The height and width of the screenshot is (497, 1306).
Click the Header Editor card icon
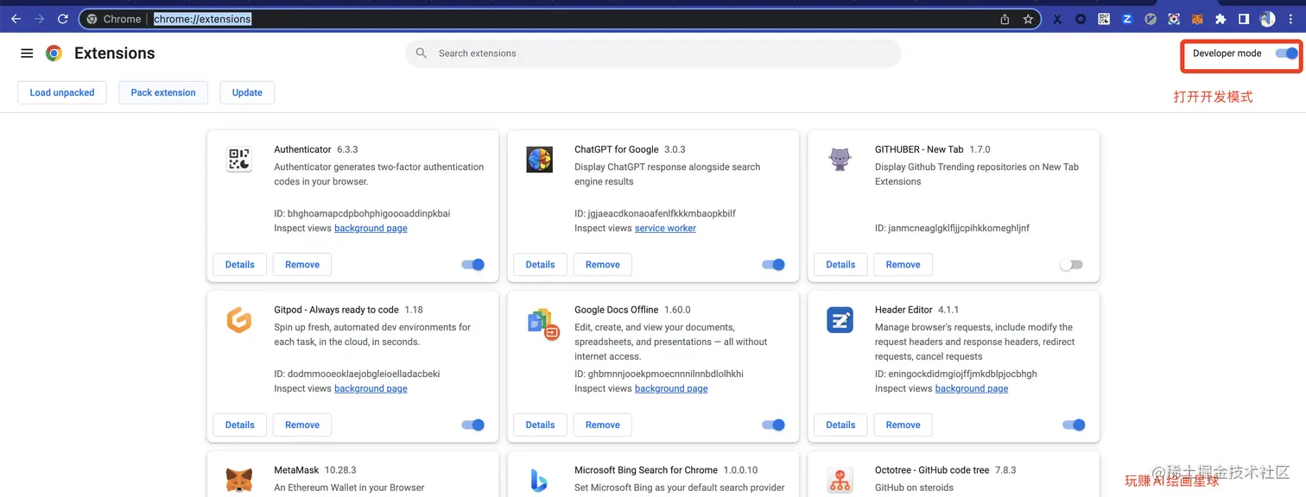[840, 320]
